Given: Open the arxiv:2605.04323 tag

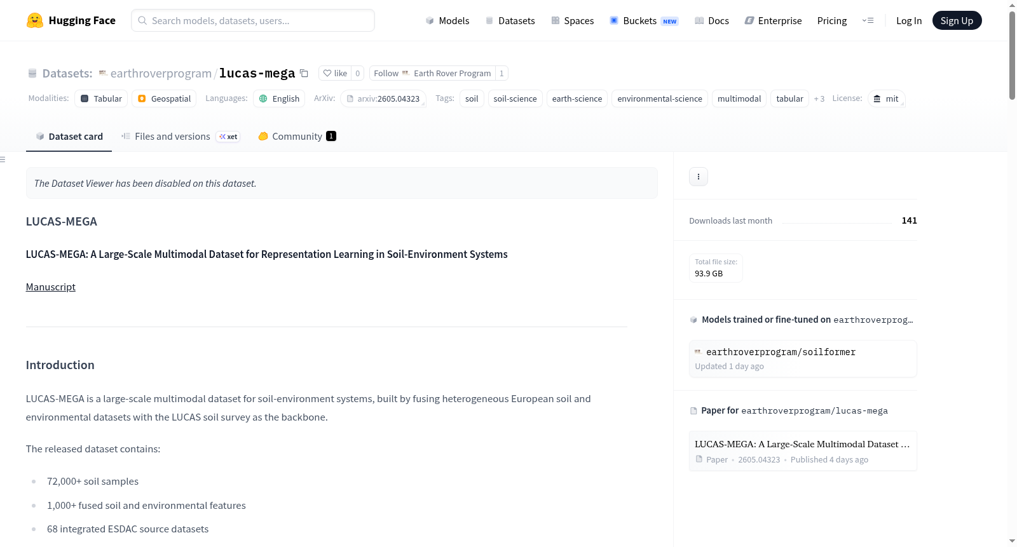Looking at the screenshot, I should point(383,98).
